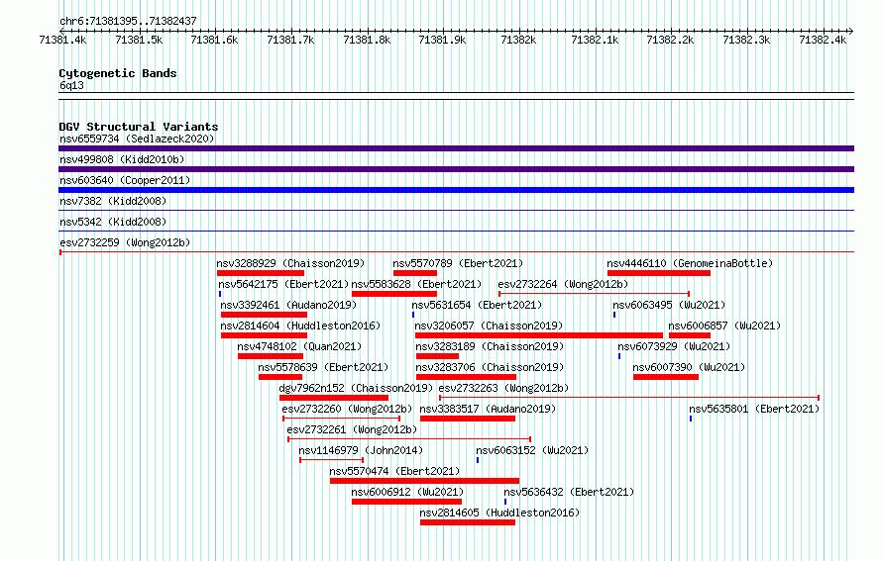Select the nsv3288929 (Chaisson2019) red bar
This screenshot has width=882, height=561.
(x=261, y=273)
